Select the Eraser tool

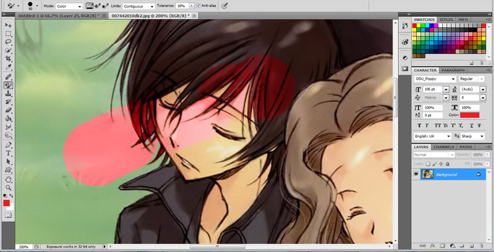click(x=8, y=110)
